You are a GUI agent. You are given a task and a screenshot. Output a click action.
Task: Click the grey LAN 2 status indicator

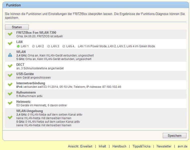click(33, 46)
